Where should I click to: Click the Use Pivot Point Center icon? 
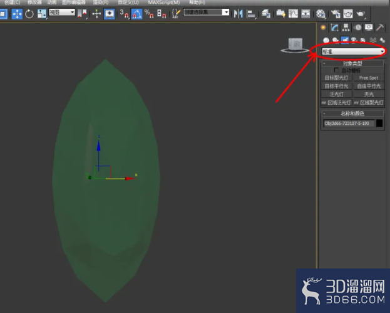(82, 14)
